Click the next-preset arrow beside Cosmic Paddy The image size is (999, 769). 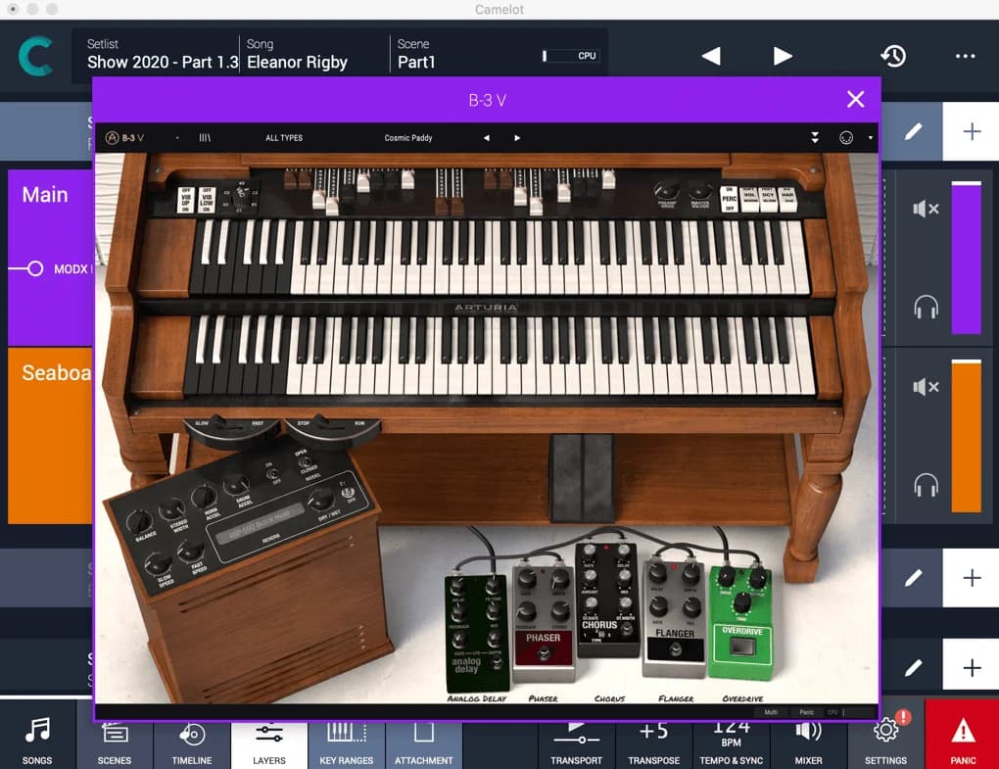click(x=517, y=137)
